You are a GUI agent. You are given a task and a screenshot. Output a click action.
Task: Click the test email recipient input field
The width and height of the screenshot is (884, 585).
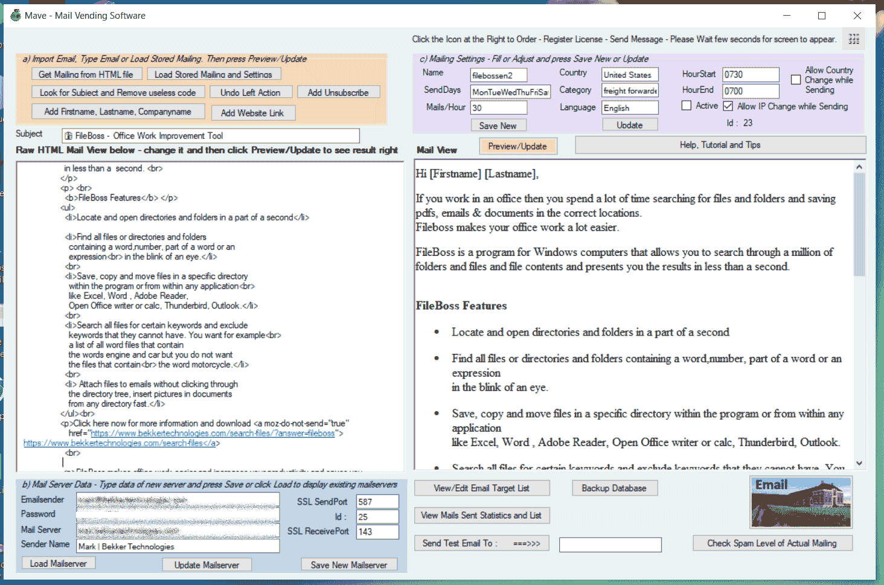(610, 545)
